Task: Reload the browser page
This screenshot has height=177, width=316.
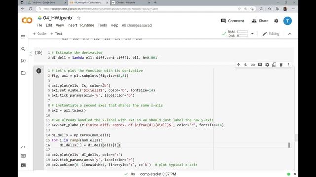Action: coord(31,9)
